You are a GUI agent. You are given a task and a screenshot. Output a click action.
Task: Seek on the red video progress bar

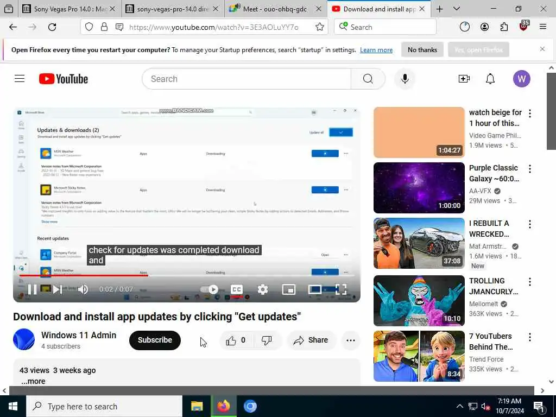187,275
